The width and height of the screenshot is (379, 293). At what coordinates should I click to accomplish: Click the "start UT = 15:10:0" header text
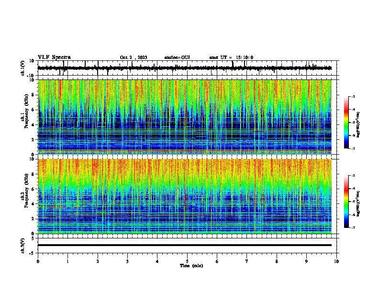pyautogui.click(x=231, y=57)
